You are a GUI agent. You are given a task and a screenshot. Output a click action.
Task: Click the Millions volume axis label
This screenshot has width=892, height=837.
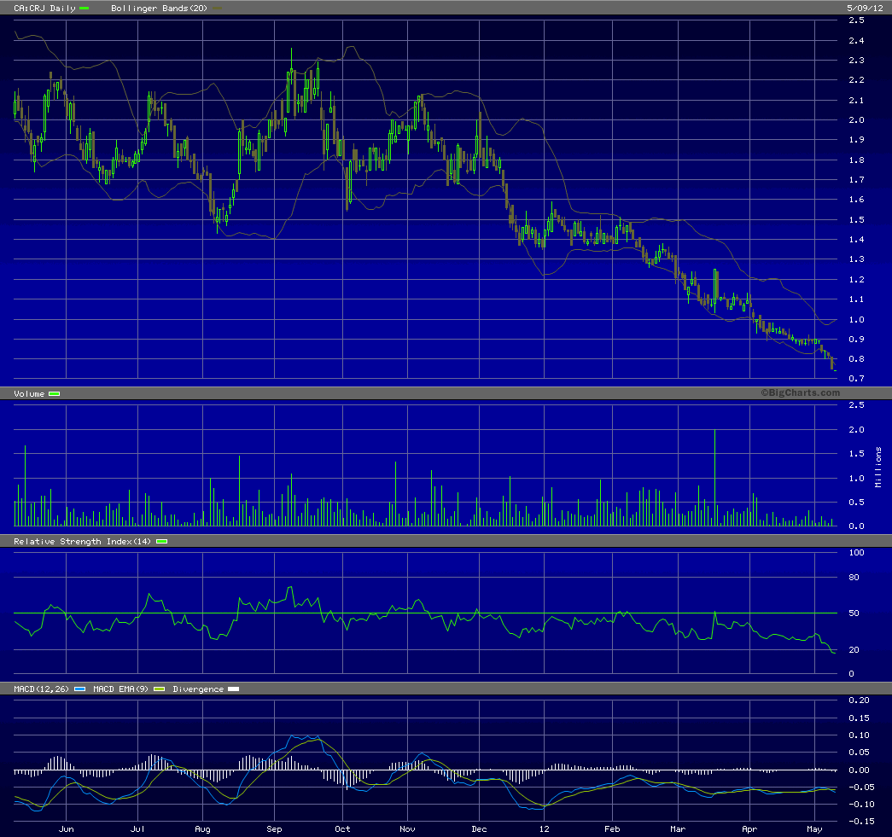coord(878,467)
